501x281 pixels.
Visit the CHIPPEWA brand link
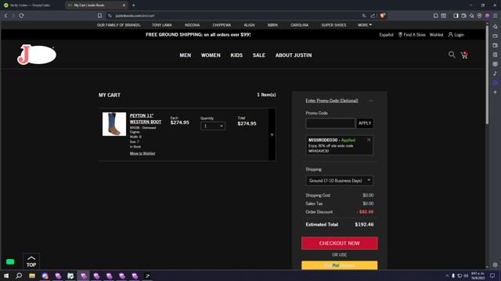pos(222,25)
